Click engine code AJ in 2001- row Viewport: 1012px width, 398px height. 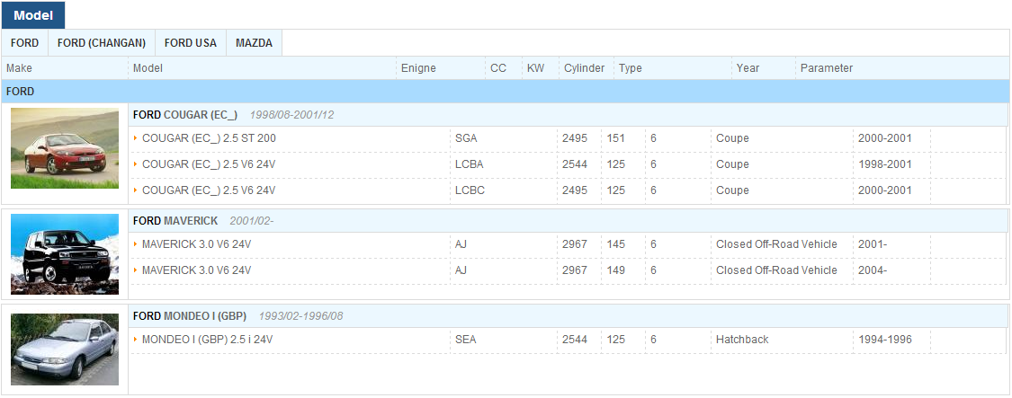click(x=461, y=244)
